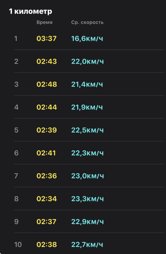Image resolution: width=166 pixels, height=254 pixels.
Task: Click the 02:48 time in row 3
Action: [x=47, y=84]
